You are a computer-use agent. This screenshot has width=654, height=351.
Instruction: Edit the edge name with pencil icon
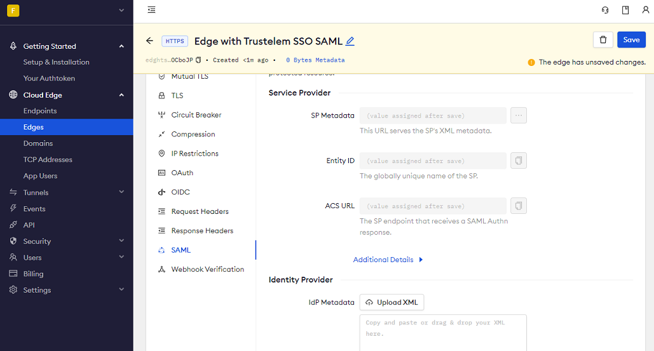tap(350, 41)
